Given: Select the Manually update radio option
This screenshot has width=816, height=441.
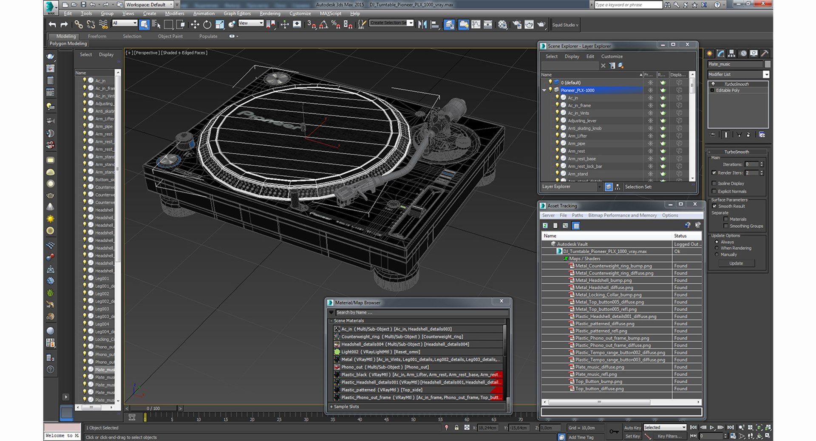Looking at the screenshot, I should click(717, 254).
